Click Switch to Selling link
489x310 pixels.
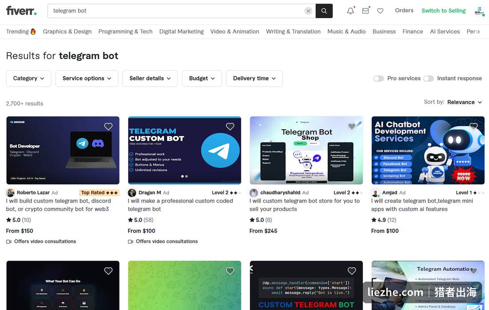[444, 11]
